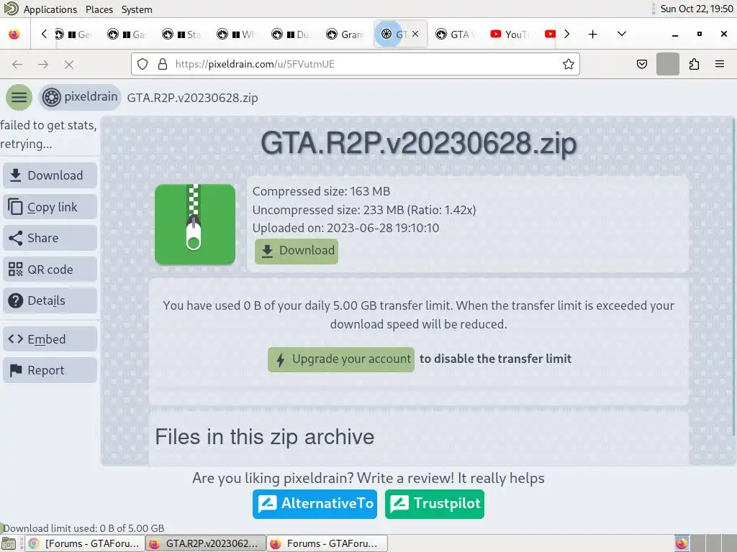Click the browser back arrow
Image resolution: width=737 pixels, height=552 pixels.
[x=17, y=64]
